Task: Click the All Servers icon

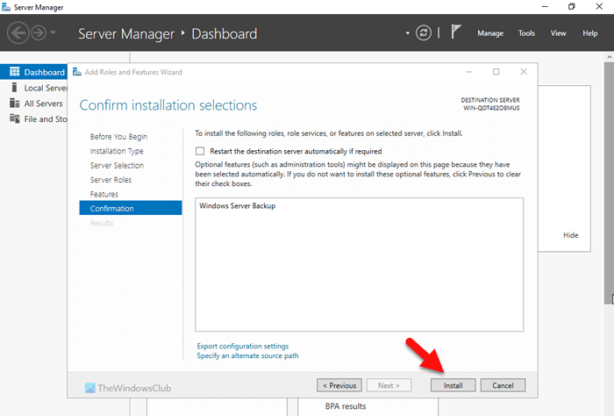Action: point(15,103)
